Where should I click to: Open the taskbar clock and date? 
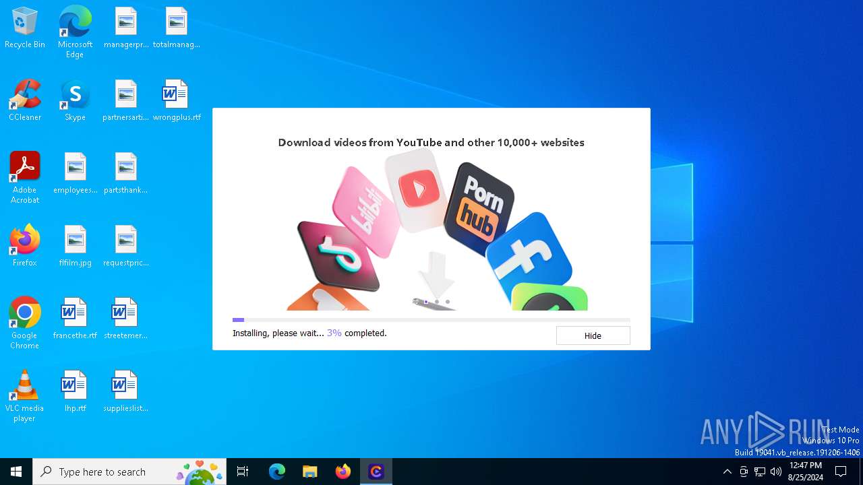tap(806, 472)
